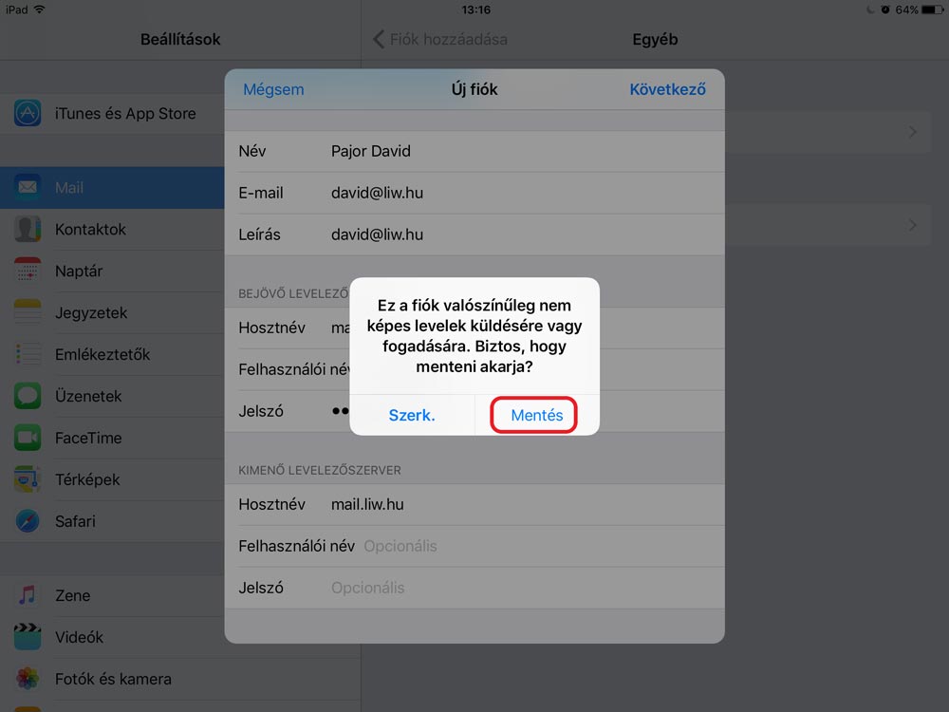Image resolution: width=949 pixels, height=712 pixels.
Task: Tap the iTunes és App Store icon
Action: point(28,114)
